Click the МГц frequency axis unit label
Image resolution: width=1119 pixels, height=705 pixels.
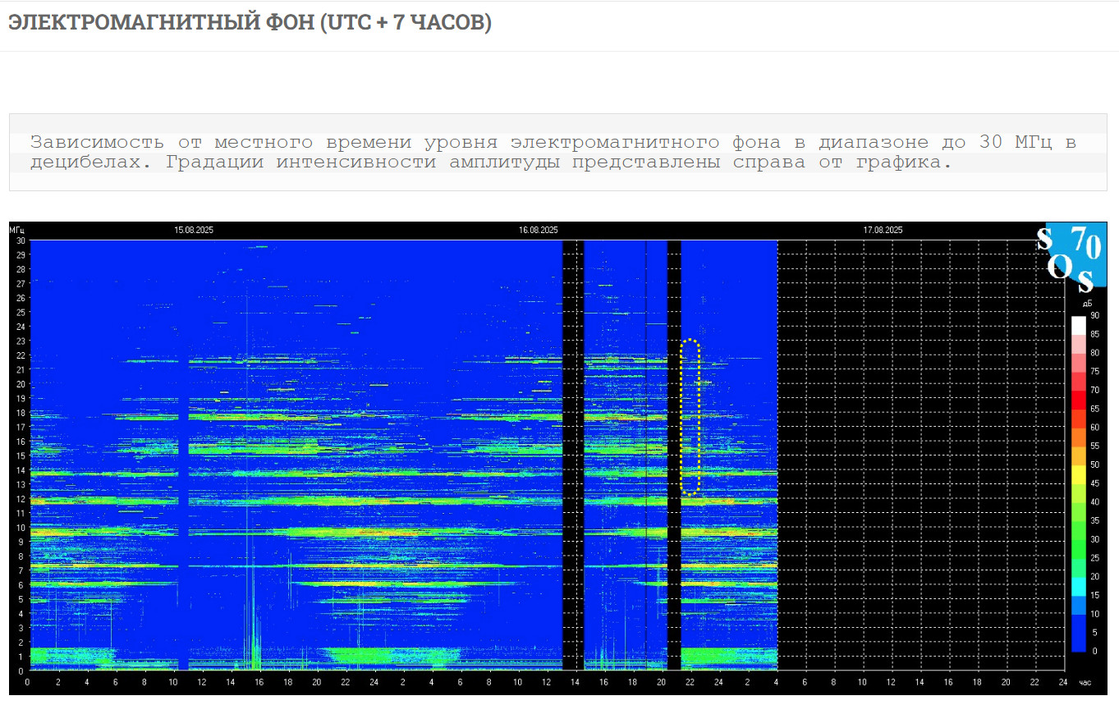pyautogui.click(x=17, y=230)
